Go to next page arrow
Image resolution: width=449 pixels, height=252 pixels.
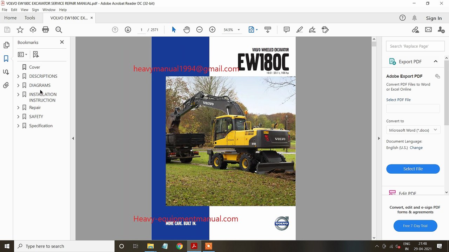(128, 30)
